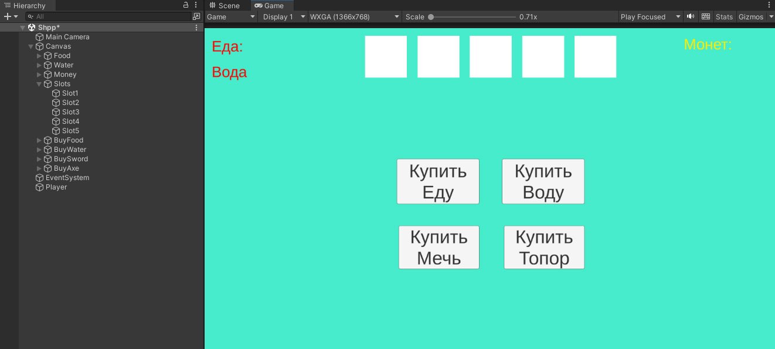
Task: Select the Player text label
Action: (x=56, y=187)
